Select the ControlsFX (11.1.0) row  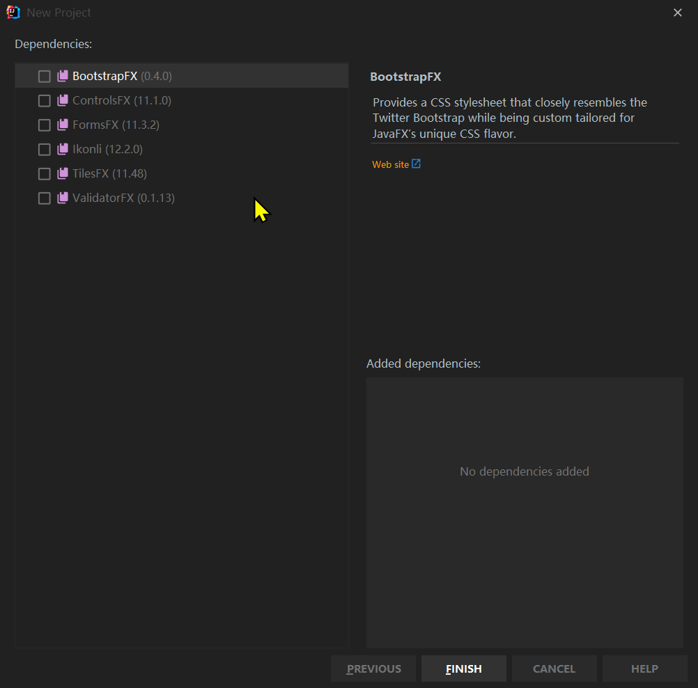click(182, 100)
